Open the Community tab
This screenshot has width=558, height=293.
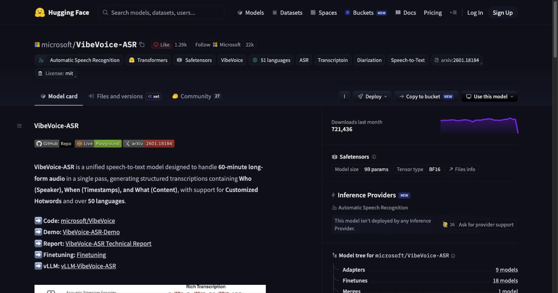196,96
